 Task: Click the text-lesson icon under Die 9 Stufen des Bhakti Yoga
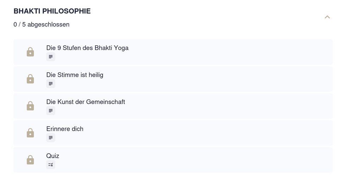[51, 57]
